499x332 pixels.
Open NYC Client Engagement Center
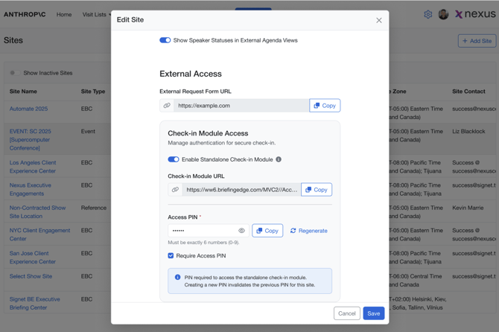click(x=39, y=234)
